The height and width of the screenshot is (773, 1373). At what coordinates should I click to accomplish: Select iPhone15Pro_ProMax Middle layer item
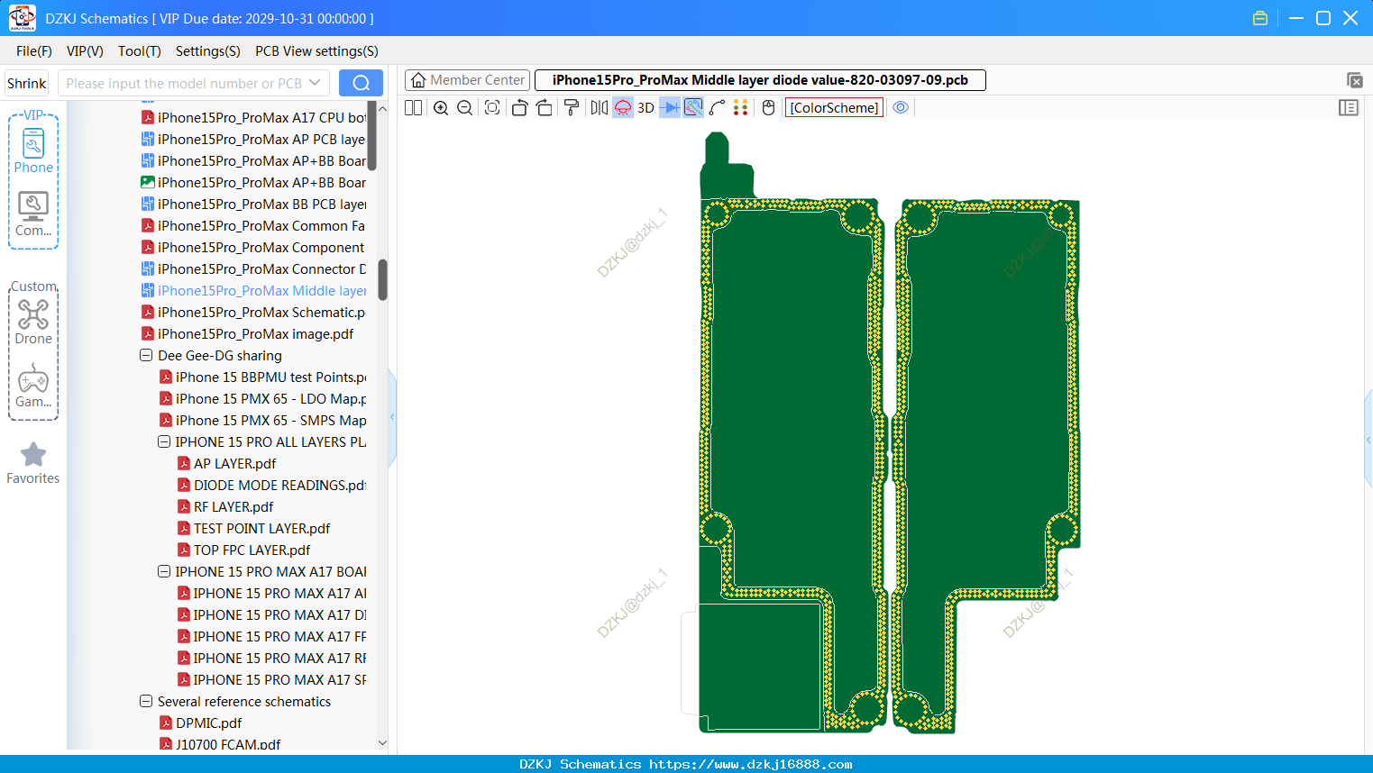point(253,290)
